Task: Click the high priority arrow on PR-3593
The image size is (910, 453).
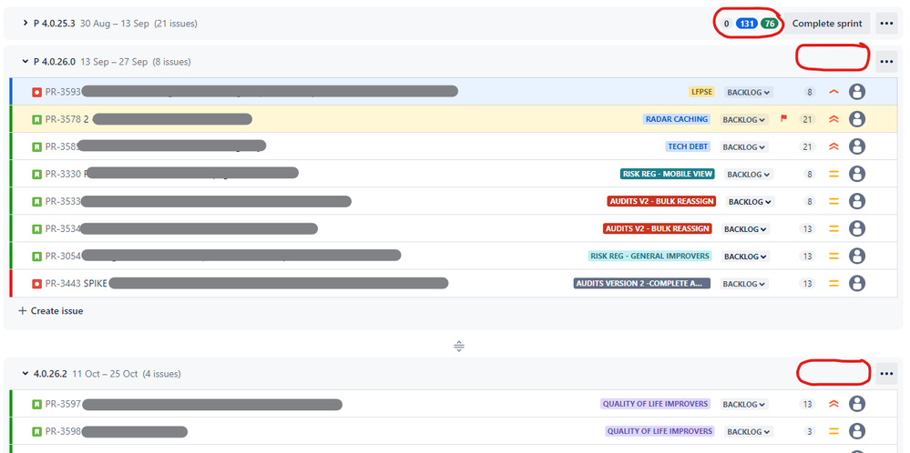Action: click(x=834, y=92)
